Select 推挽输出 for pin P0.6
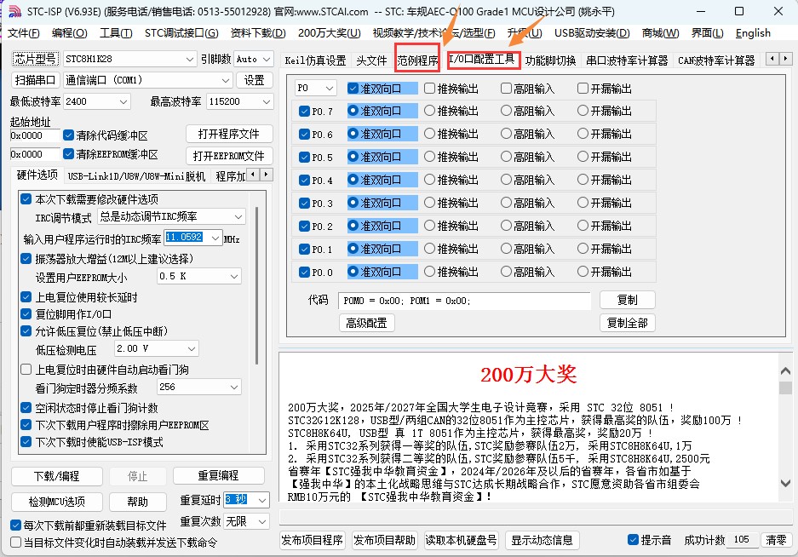 [x=429, y=134]
